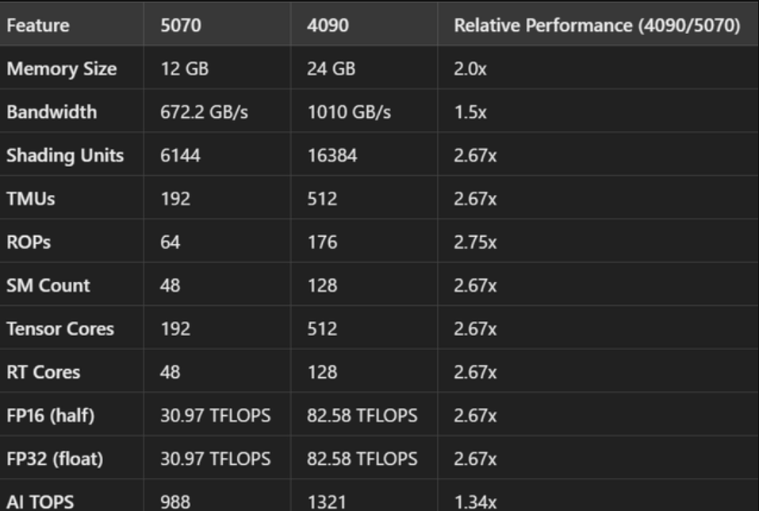Click the 1010 GB/s bandwidth value
The image size is (759, 511).
pyautogui.click(x=348, y=112)
